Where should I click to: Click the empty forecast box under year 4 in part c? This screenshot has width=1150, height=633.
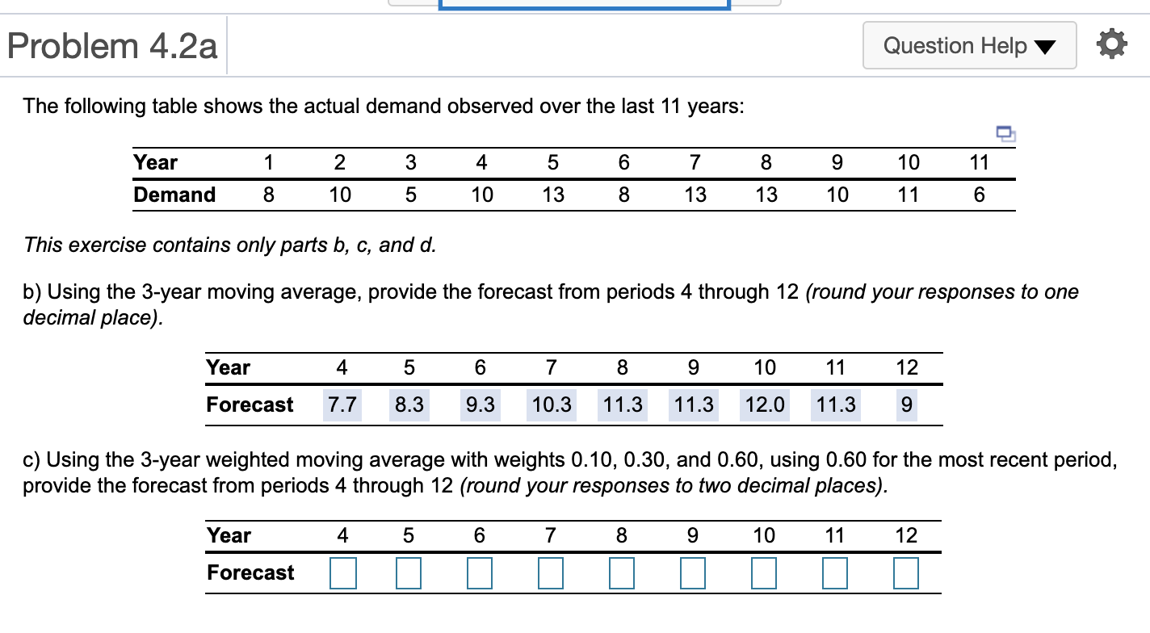[x=342, y=573]
